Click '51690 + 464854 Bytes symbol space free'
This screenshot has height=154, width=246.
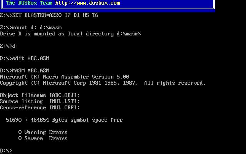coord(64,120)
